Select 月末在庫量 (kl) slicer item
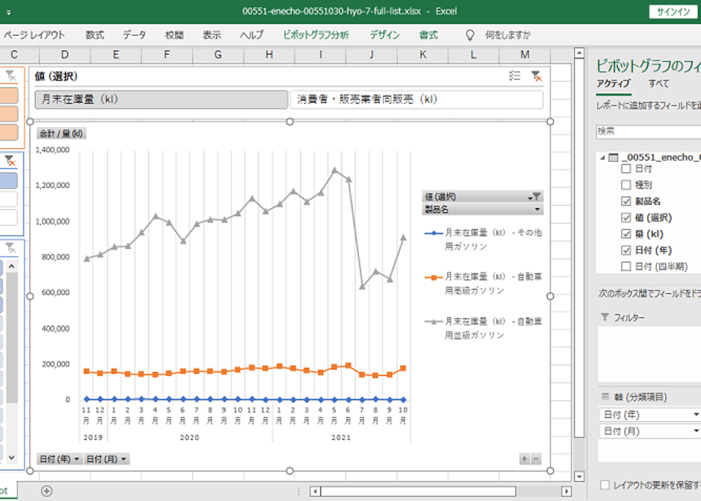 pyautogui.click(x=162, y=99)
